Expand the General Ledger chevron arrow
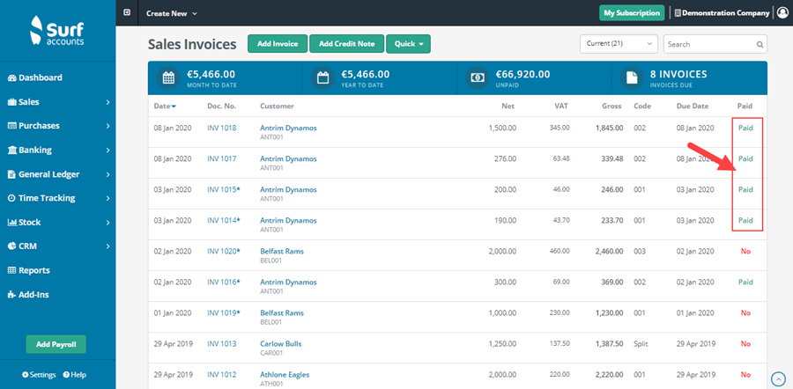This screenshot has width=793, height=389. [107, 174]
